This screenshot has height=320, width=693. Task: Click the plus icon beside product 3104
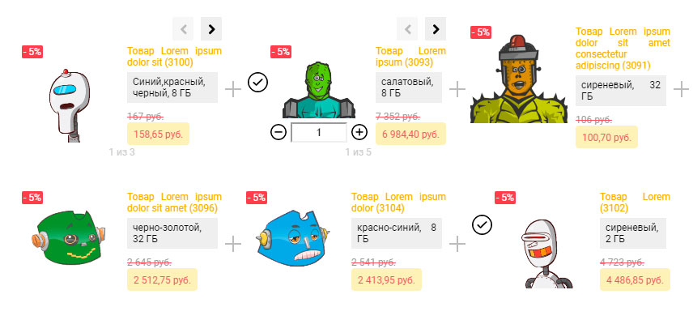(457, 244)
